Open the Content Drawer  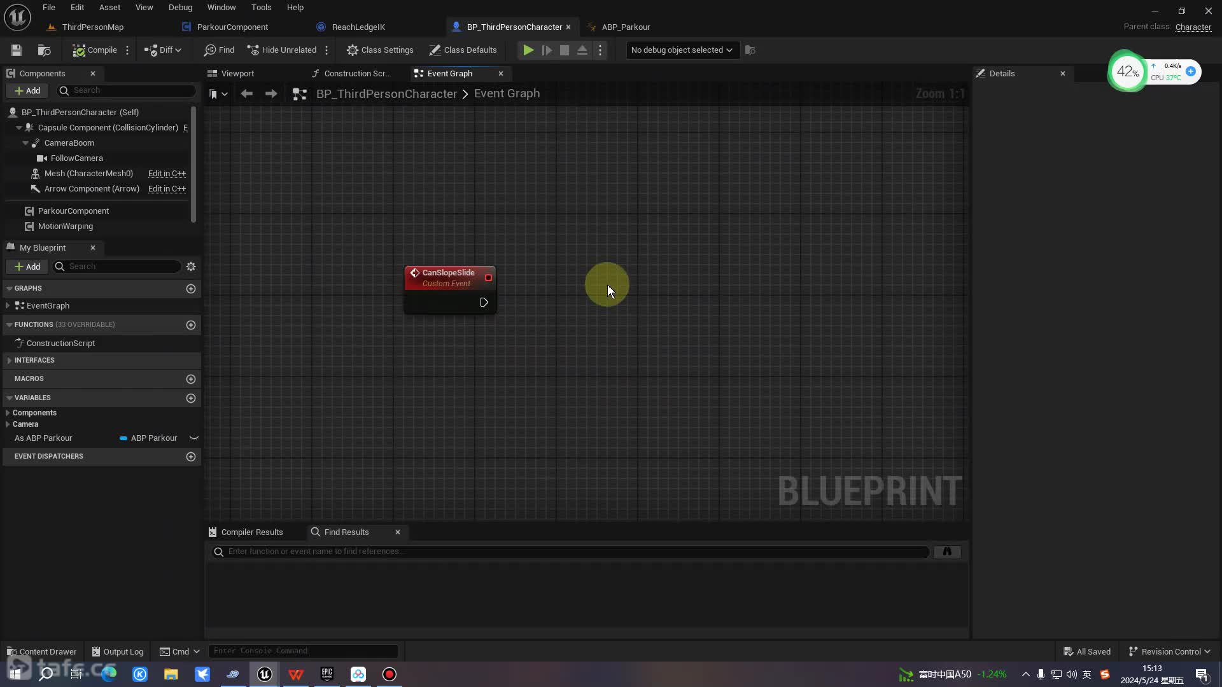41,652
